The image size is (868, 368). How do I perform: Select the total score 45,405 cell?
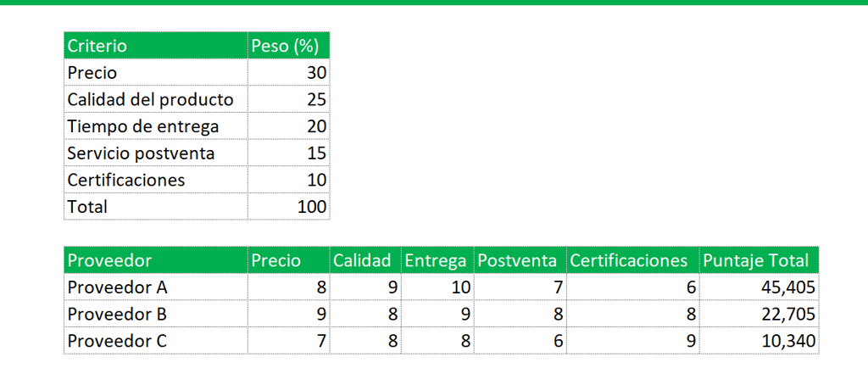click(x=759, y=287)
